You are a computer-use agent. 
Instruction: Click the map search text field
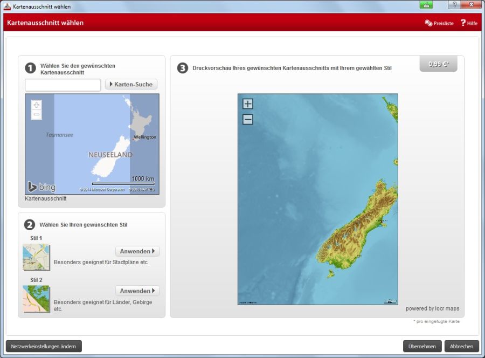coord(63,85)
